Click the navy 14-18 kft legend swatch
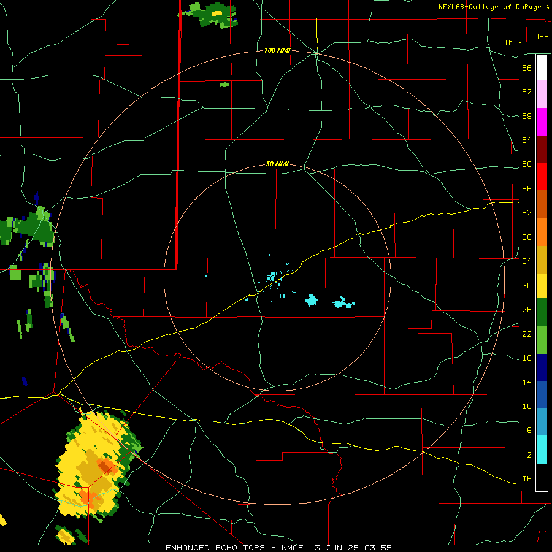 (x=542, y=367)
